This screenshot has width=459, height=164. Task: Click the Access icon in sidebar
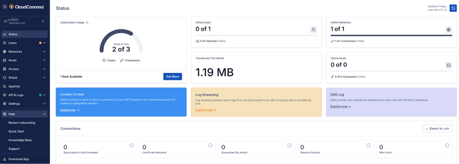point(4,69)
